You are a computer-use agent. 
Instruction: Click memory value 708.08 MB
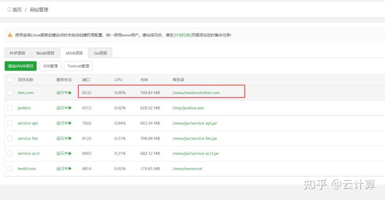click(x=150, y=139)
